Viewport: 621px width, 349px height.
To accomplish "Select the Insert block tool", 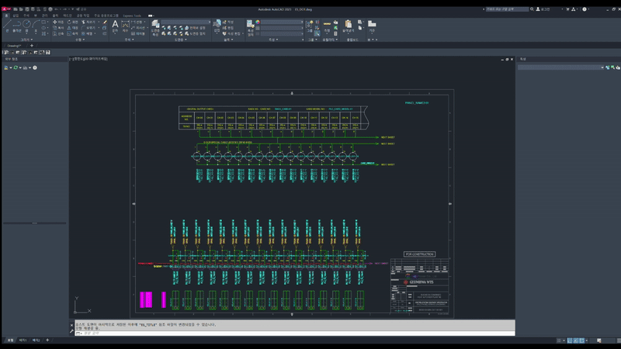I will 217,26.
